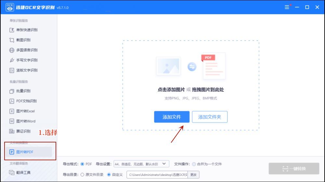
Task: Click the 手写文字识别 pen icon
Action: (12, 60)
